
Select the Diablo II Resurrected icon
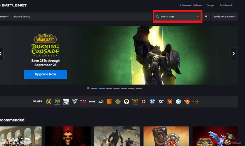[135, 102]
